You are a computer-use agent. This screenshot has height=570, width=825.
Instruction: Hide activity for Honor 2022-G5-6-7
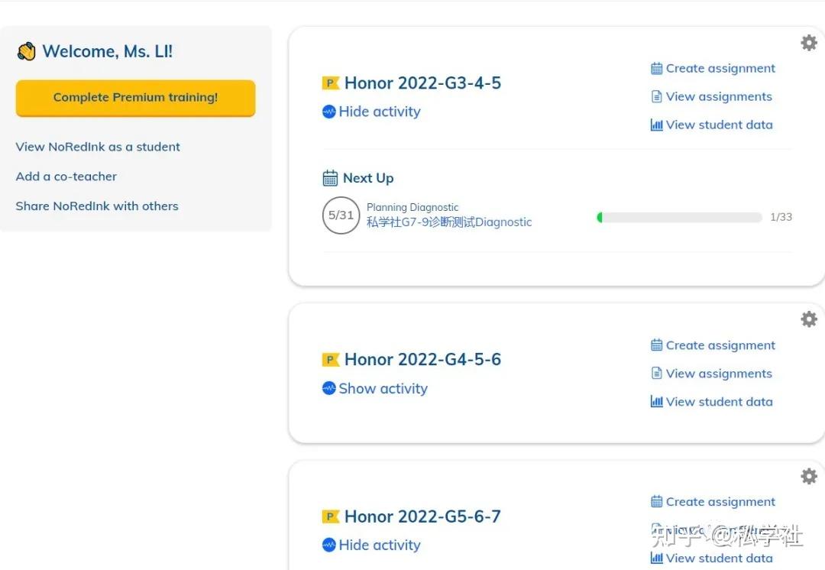379,545
